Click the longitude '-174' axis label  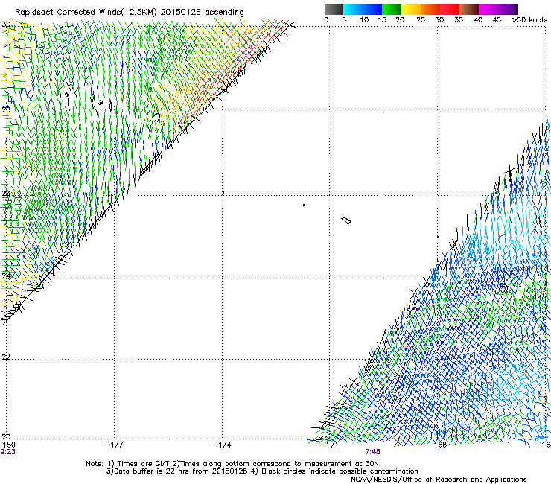(x=222, y=445)
